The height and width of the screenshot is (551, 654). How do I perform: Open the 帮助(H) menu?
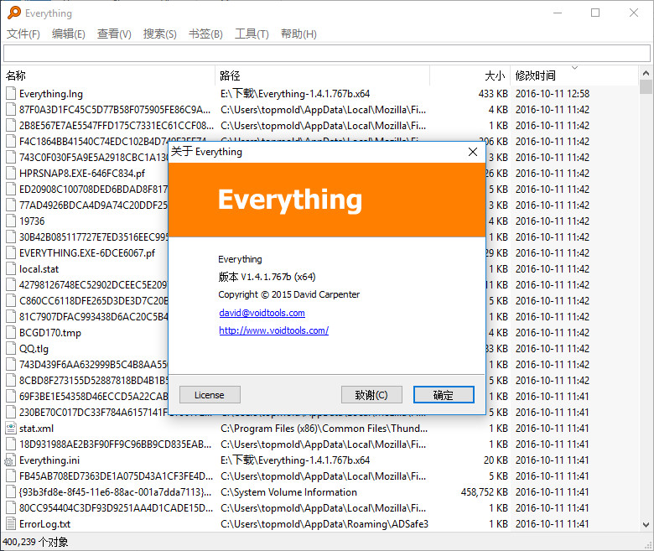(298, 34)
